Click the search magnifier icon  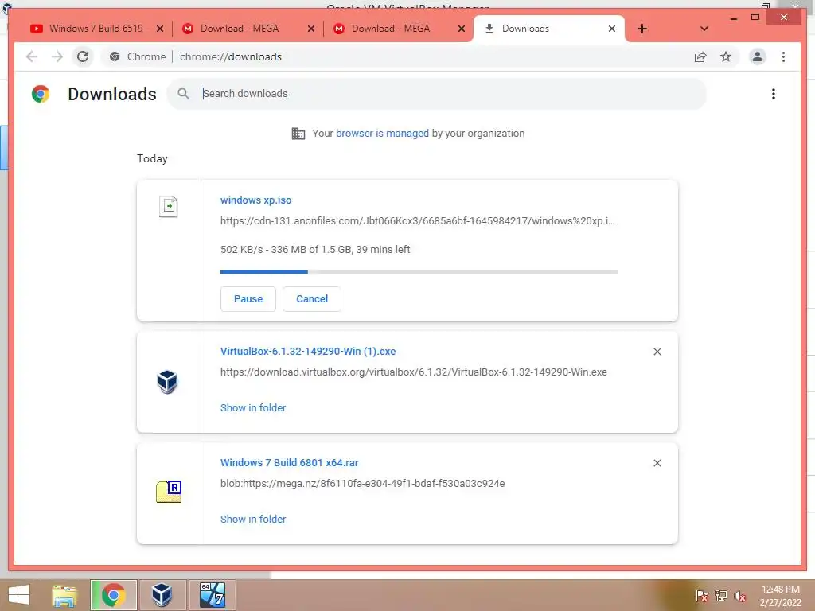tap(183, 94)
